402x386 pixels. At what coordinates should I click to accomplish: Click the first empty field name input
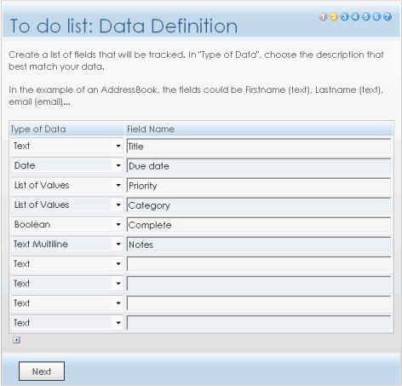259,264
